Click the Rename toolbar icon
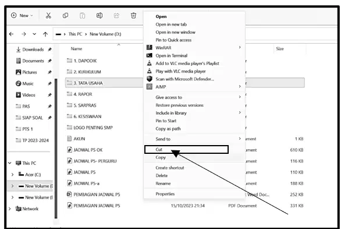341x229 pixels. tap(100, 16)
